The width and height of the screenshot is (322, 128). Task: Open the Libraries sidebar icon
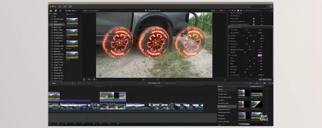[51, 11]
